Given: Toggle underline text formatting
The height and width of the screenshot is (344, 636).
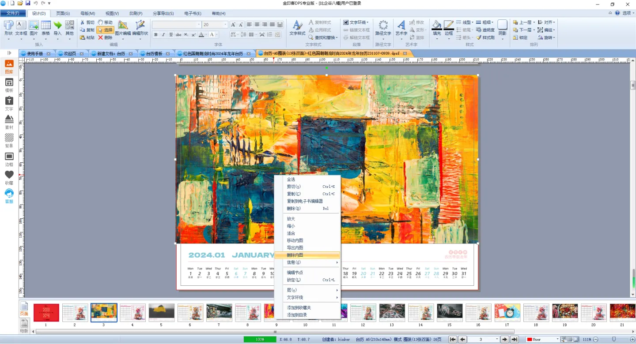Looking at the screenshot, I should [x=170, y=35].
